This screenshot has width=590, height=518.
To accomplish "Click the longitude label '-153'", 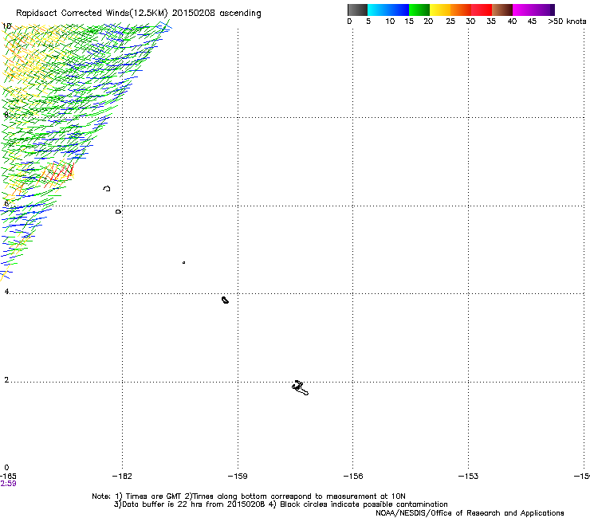I will tap(469, 477).
